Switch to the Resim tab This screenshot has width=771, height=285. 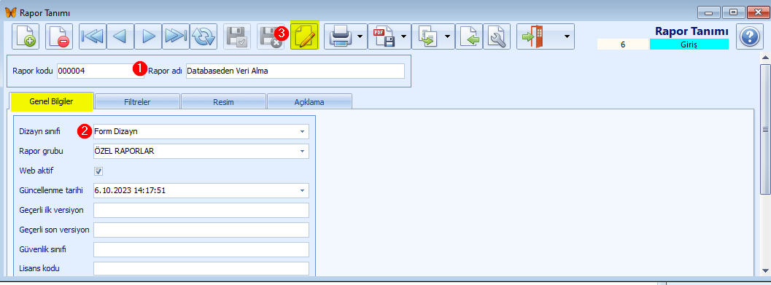[x=223, y=102]
